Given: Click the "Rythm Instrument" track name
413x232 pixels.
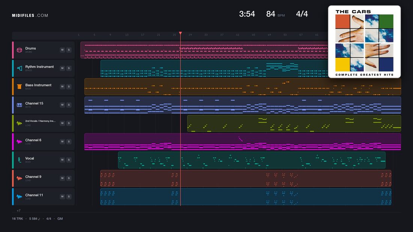Looking at the screenshot, I should pyautogui.click(x=39, y=67).
